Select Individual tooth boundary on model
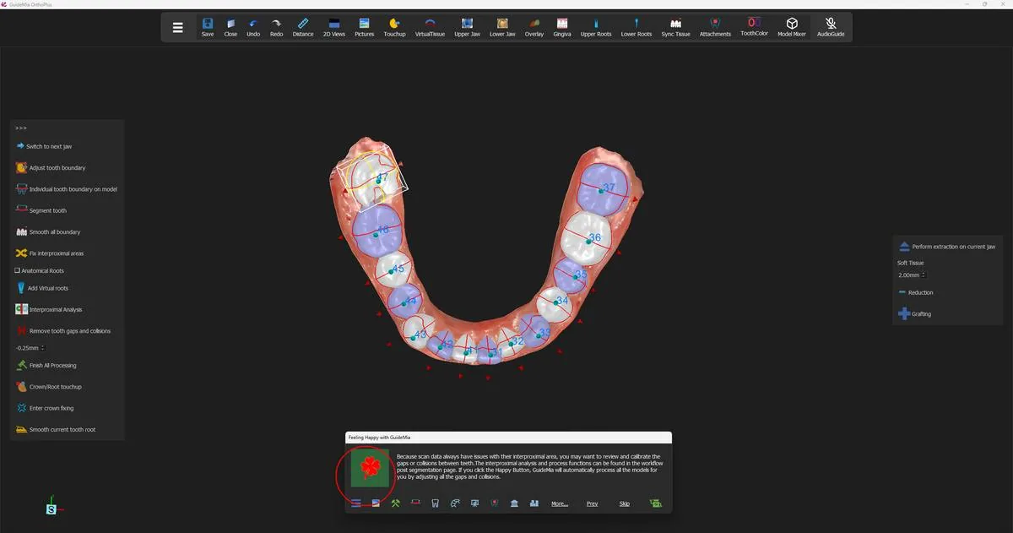 pos(67,189)
